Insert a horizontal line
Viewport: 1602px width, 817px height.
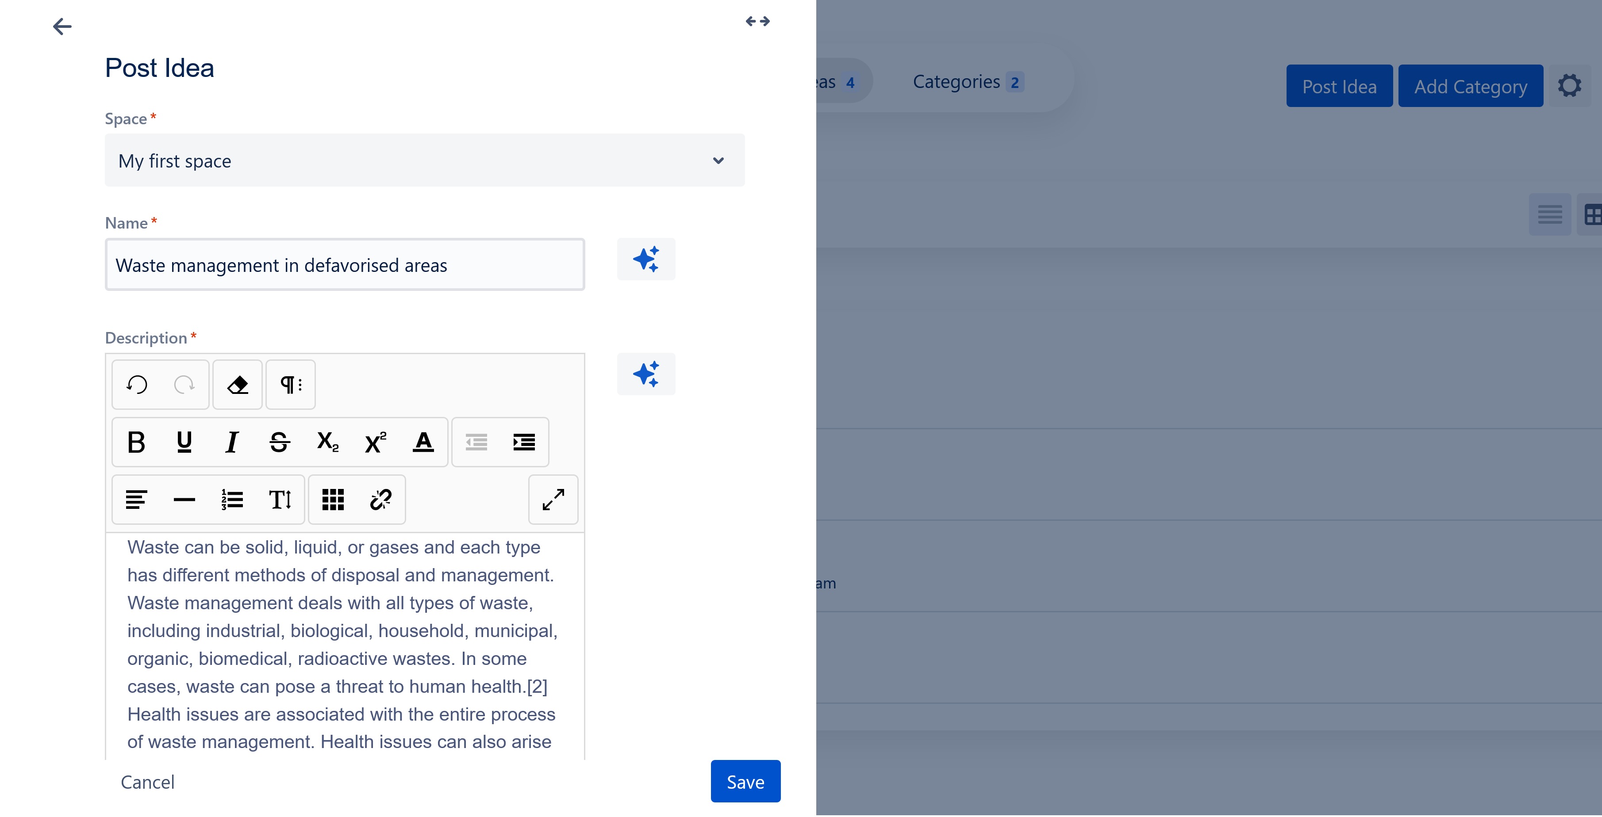coord(184,500)
